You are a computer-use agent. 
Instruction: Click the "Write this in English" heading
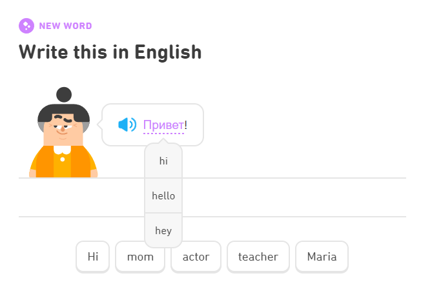(110, 52)
